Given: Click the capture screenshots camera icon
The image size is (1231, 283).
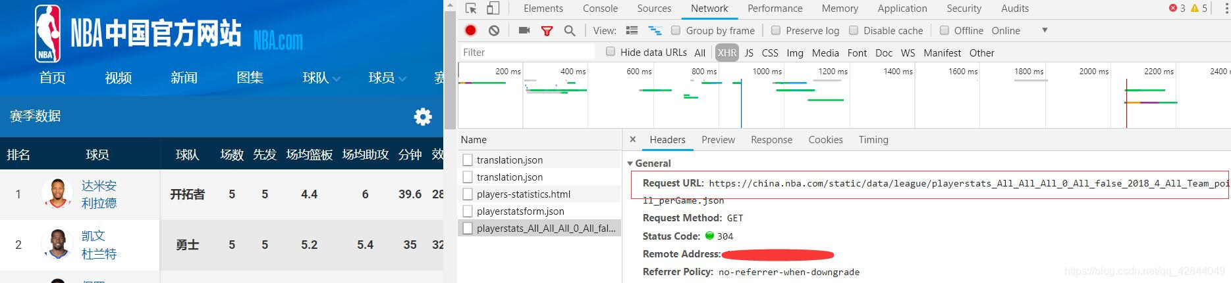Looking at the screenshot, I should (x=524, y=30).
